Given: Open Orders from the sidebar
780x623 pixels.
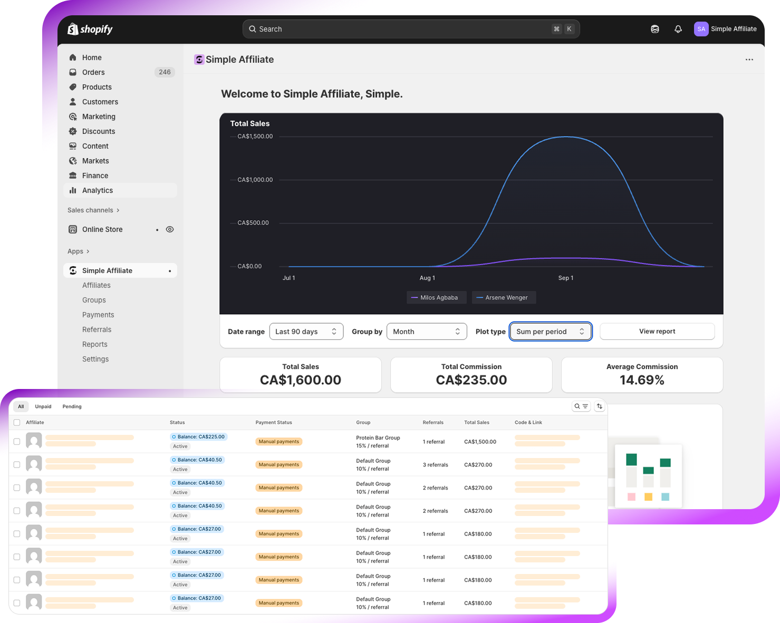Looking at the screenshot, I should pos(93,72).
